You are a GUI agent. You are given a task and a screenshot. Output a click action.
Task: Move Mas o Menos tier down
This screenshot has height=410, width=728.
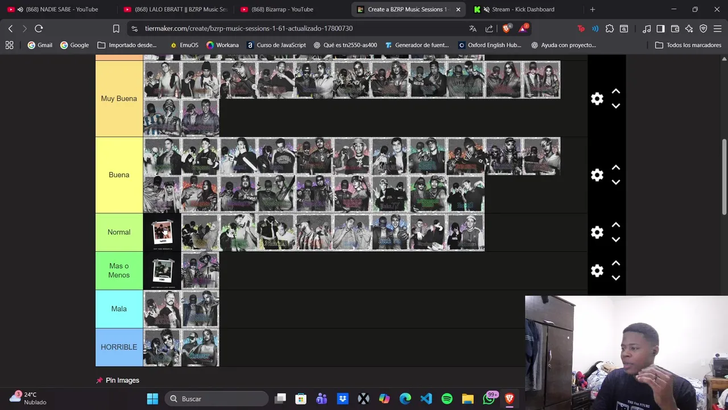click(x=615, y=278)
